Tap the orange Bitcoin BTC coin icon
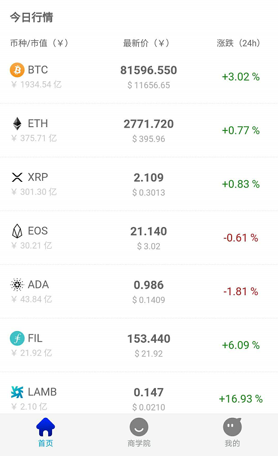 click(17, 70)
